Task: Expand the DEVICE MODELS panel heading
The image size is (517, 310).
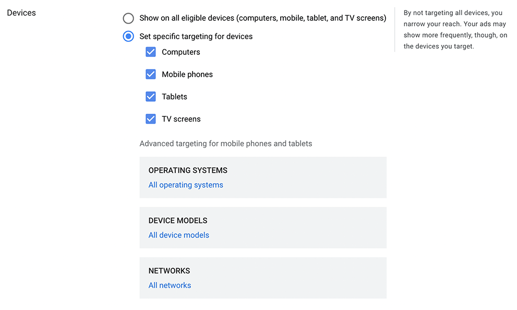Action: pos(177,220)
